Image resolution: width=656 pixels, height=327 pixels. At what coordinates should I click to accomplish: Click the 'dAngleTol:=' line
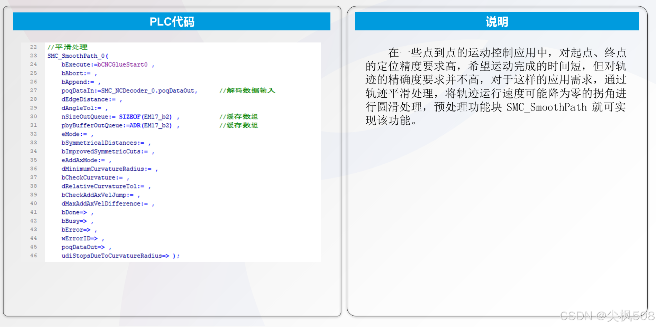(85, 108)
